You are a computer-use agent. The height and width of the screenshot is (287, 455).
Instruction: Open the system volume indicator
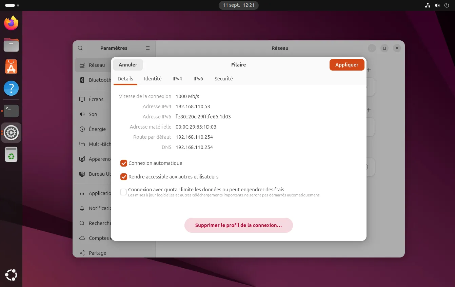(x=437, y=5)
